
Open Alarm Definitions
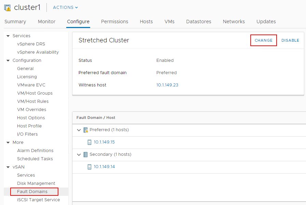[35, 151]
